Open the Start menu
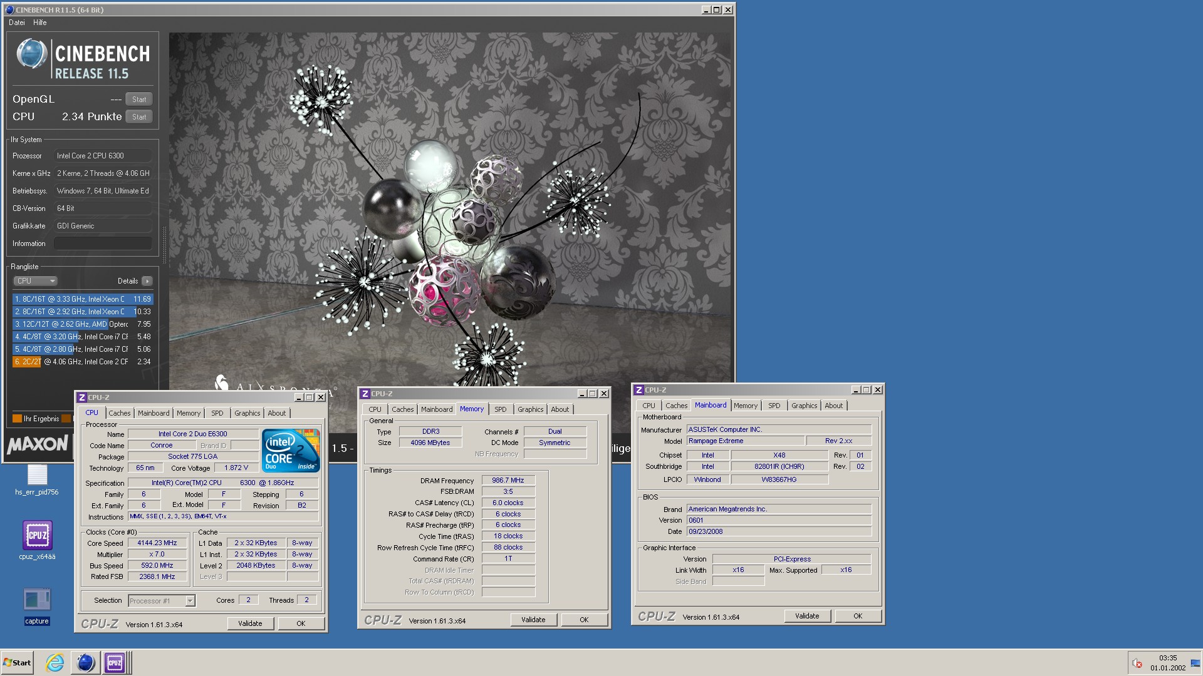The image size is (1203, 676). (18, 663)
